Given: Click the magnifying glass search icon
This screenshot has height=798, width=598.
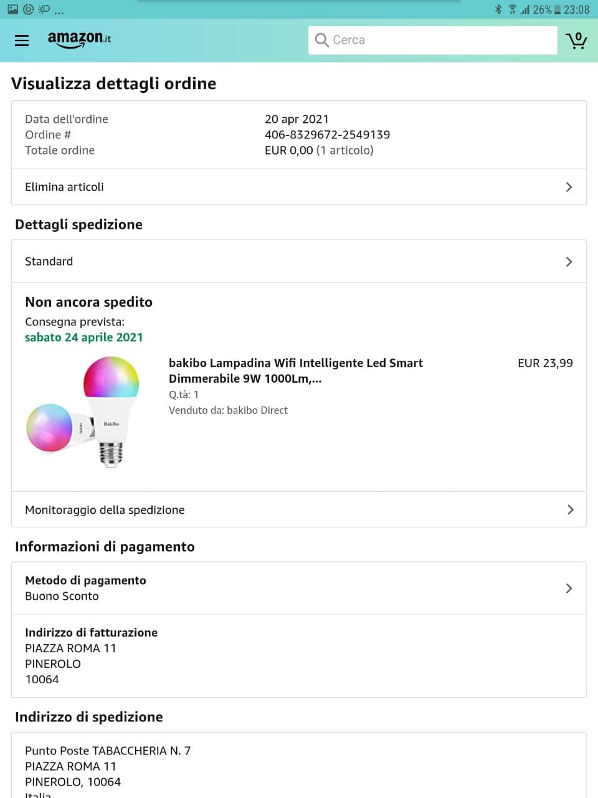Looking at the screenshot, I should 321,40.
